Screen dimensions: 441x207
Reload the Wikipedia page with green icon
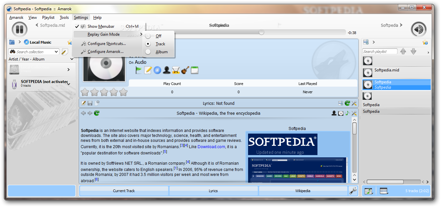click(x=97, y=113)
